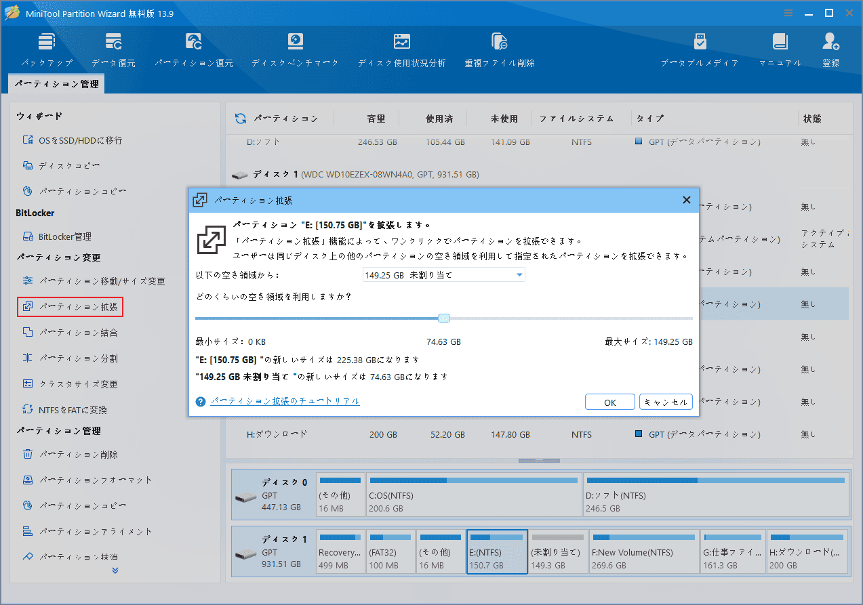Open the 149.25 GB 未割り当て dropdown
The height and width of the screenshot is (605, 863).
[x=443, y=275]
